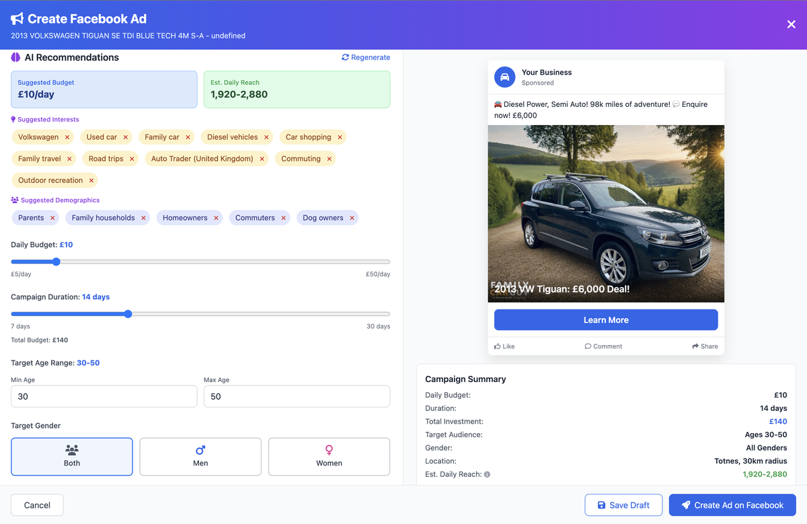
Task: Click the megaphone icon in the header
Action: tap(17, 19)
